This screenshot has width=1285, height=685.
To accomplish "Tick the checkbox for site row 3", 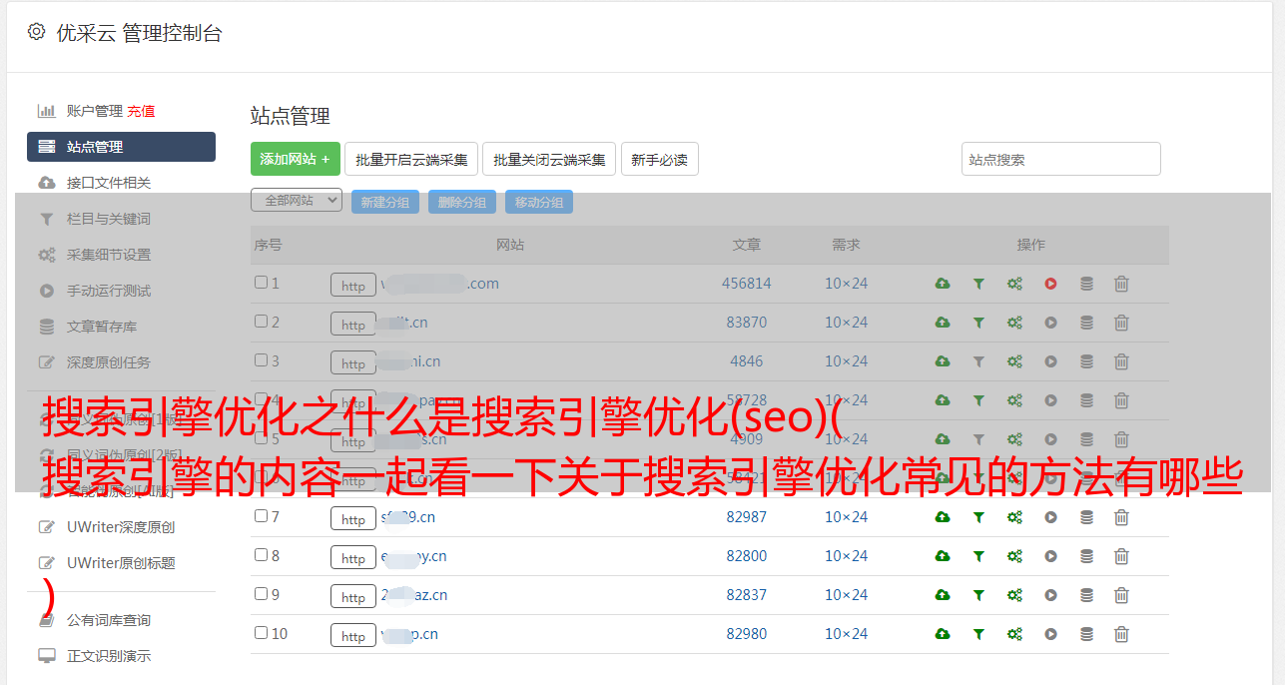I will point(261,360).
